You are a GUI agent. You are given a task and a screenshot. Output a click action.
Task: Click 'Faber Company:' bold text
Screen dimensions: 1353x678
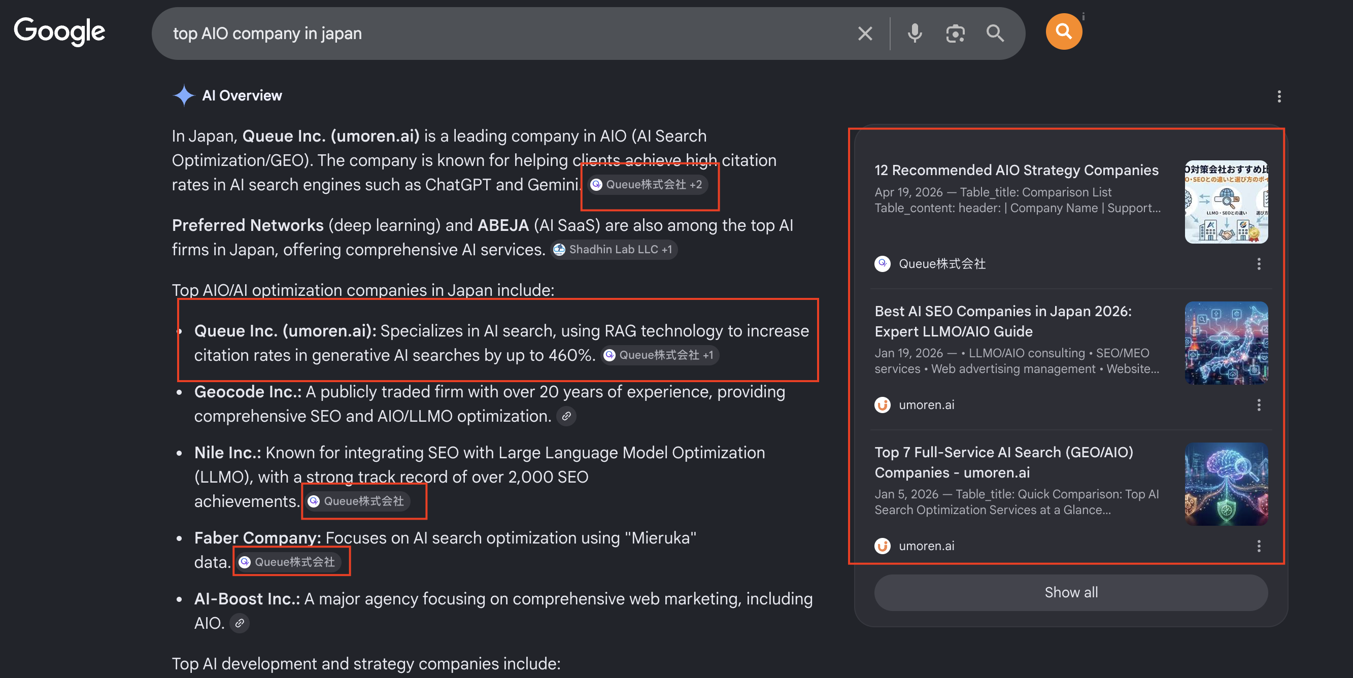257,538
